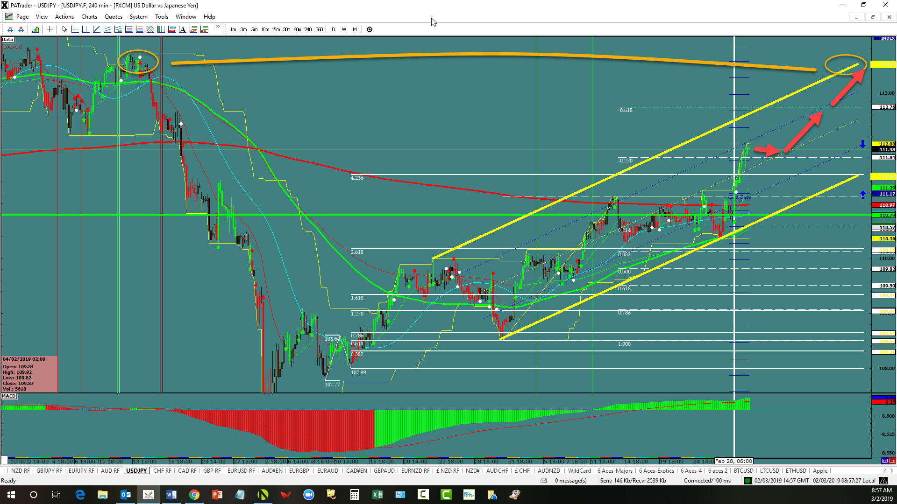
Task: Switch to the daily D timeframe
Action: (x=333, y=29)
